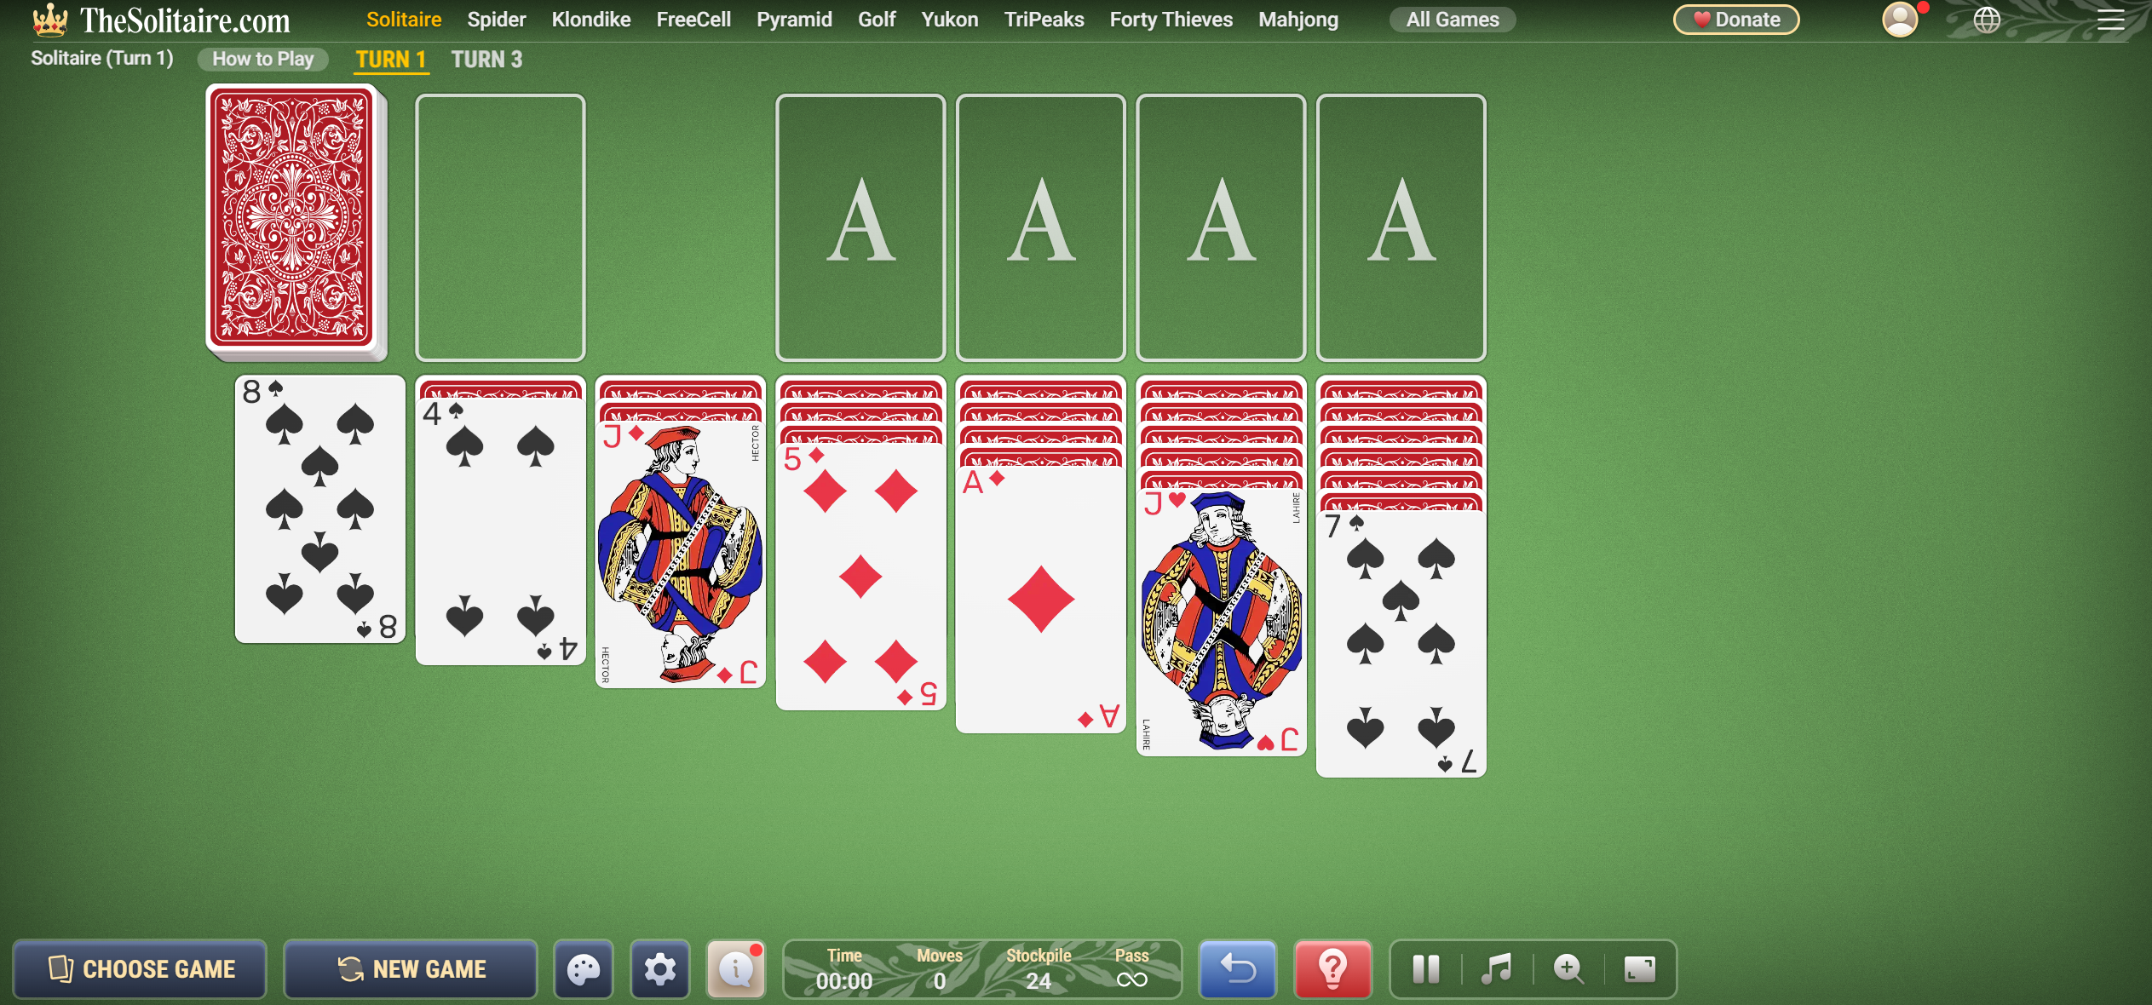Click the Donate button
Screen dimensions: 2152x1005
pos(1735,19)
